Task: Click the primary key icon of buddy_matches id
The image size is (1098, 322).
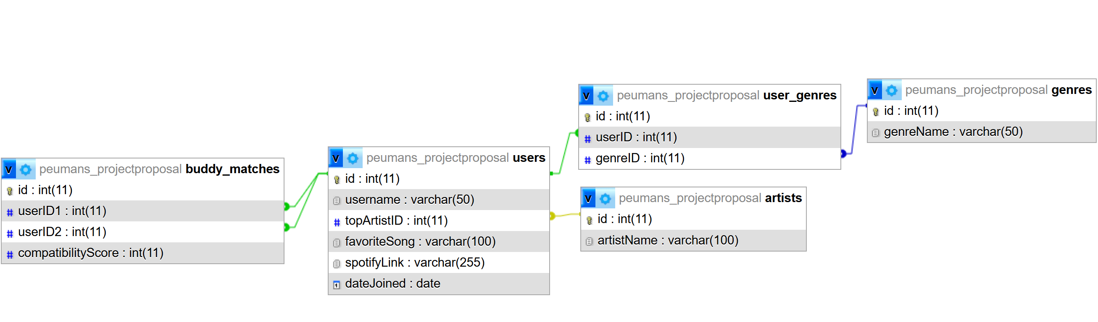Action: point(10,191)
